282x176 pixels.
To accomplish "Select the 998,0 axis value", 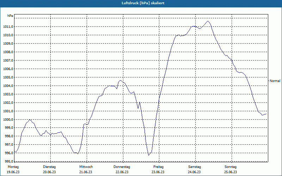I will coord(9,136).
